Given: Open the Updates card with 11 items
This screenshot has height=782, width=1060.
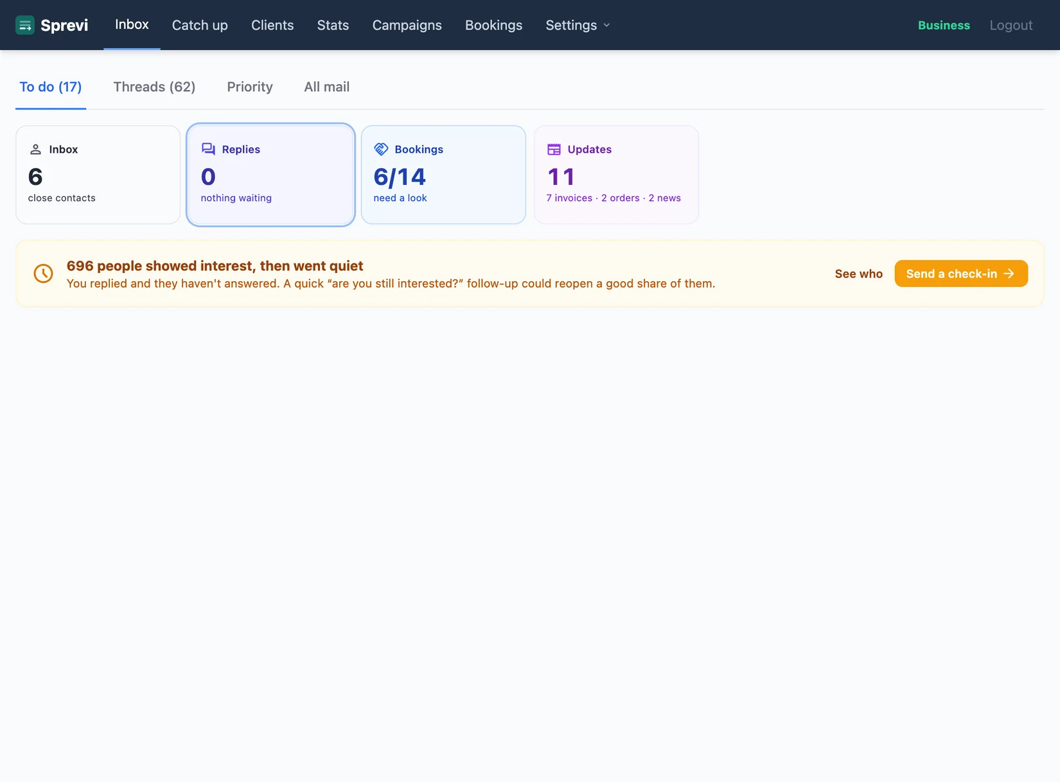Looking at the screenshot, I should (x=616, y=175).
